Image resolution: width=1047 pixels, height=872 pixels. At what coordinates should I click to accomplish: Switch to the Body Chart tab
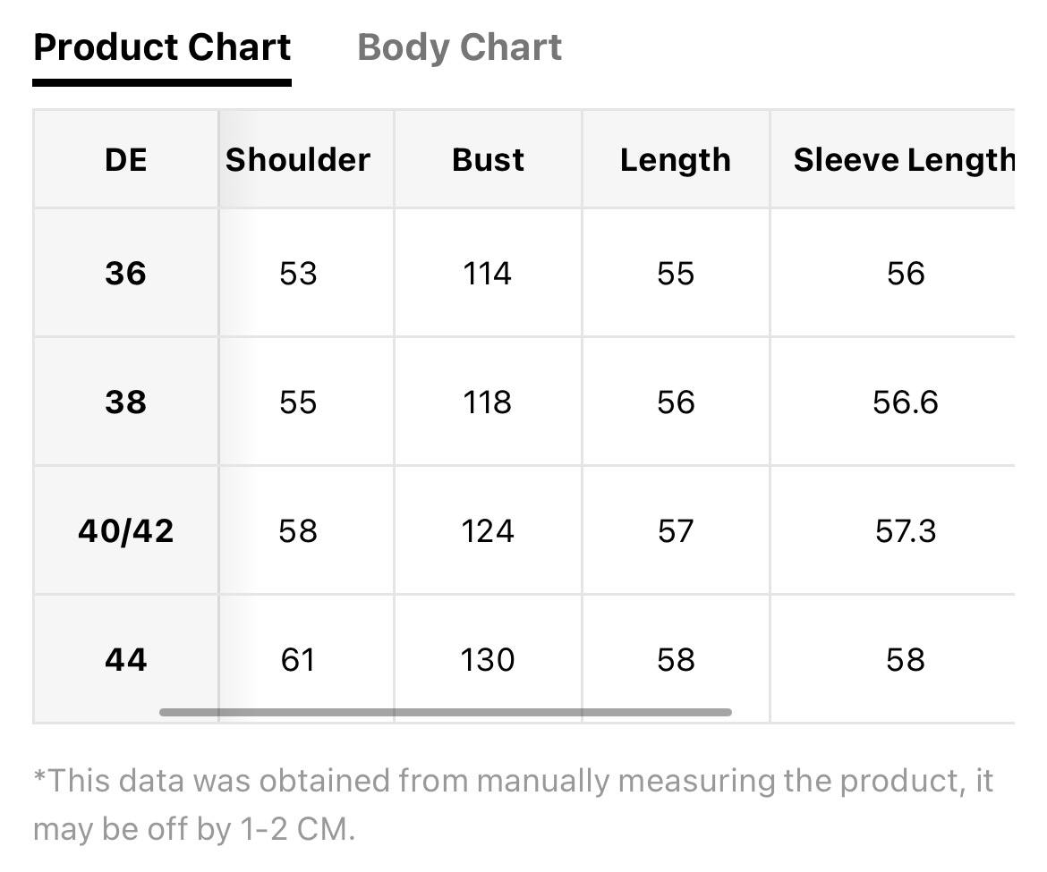pos(459,47)
